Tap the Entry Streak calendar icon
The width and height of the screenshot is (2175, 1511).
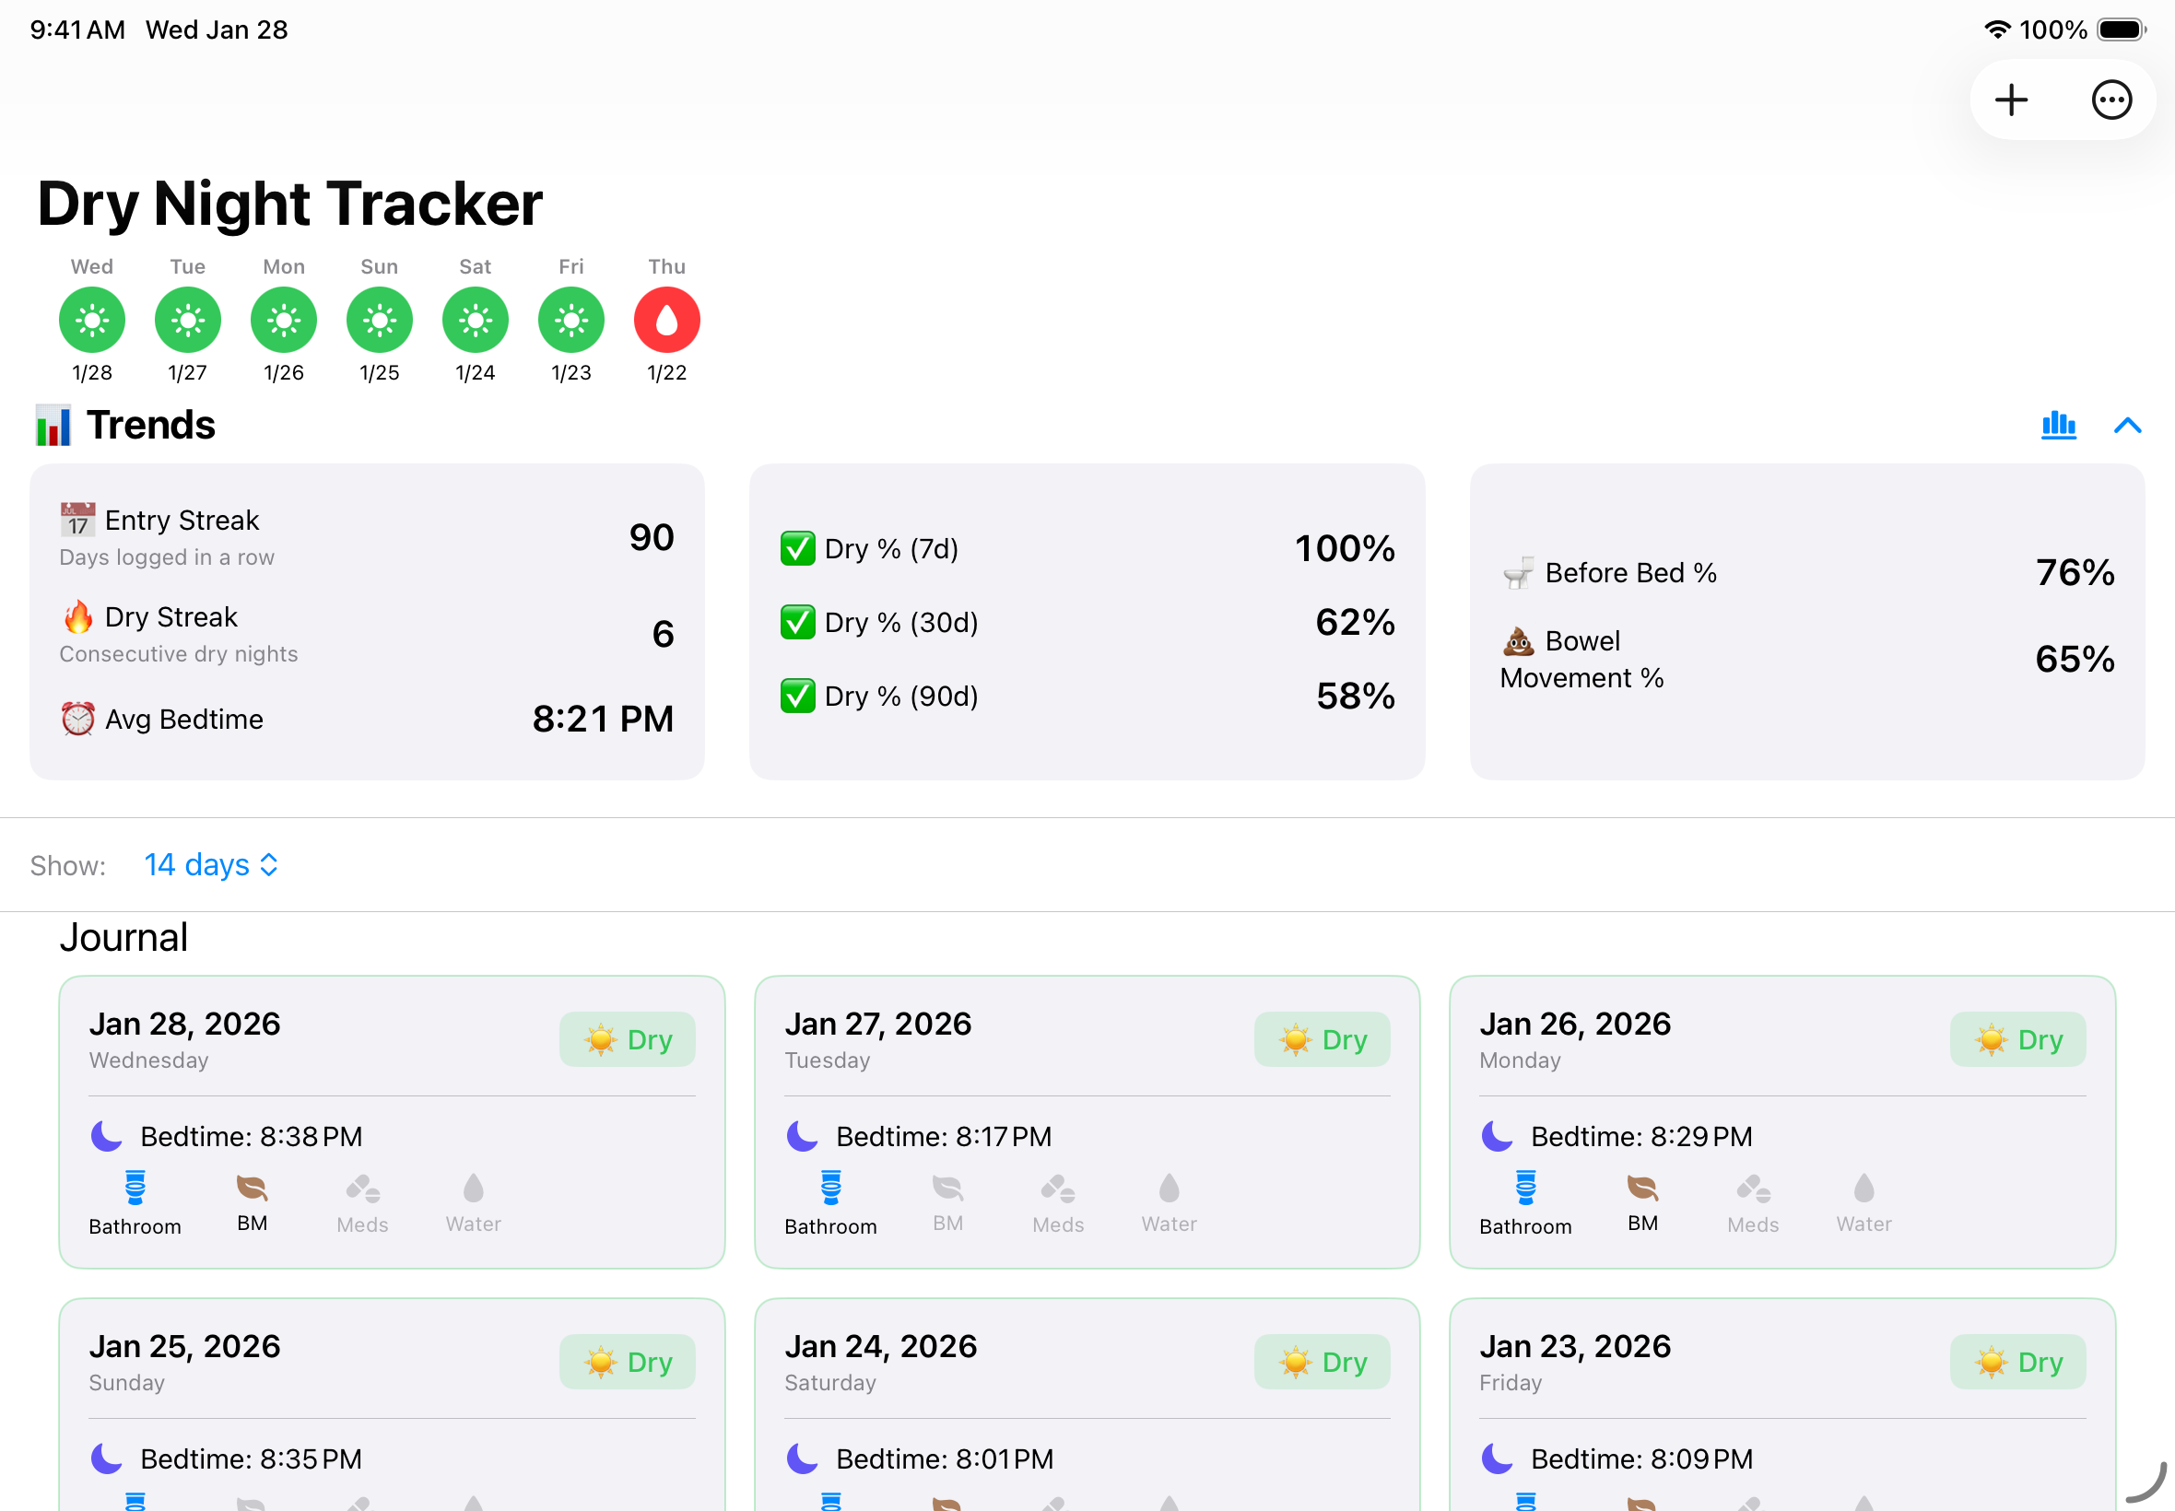77,519
